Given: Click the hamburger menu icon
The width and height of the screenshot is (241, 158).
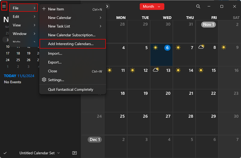Looking at the screenshot, I should [x=4, y=6].
